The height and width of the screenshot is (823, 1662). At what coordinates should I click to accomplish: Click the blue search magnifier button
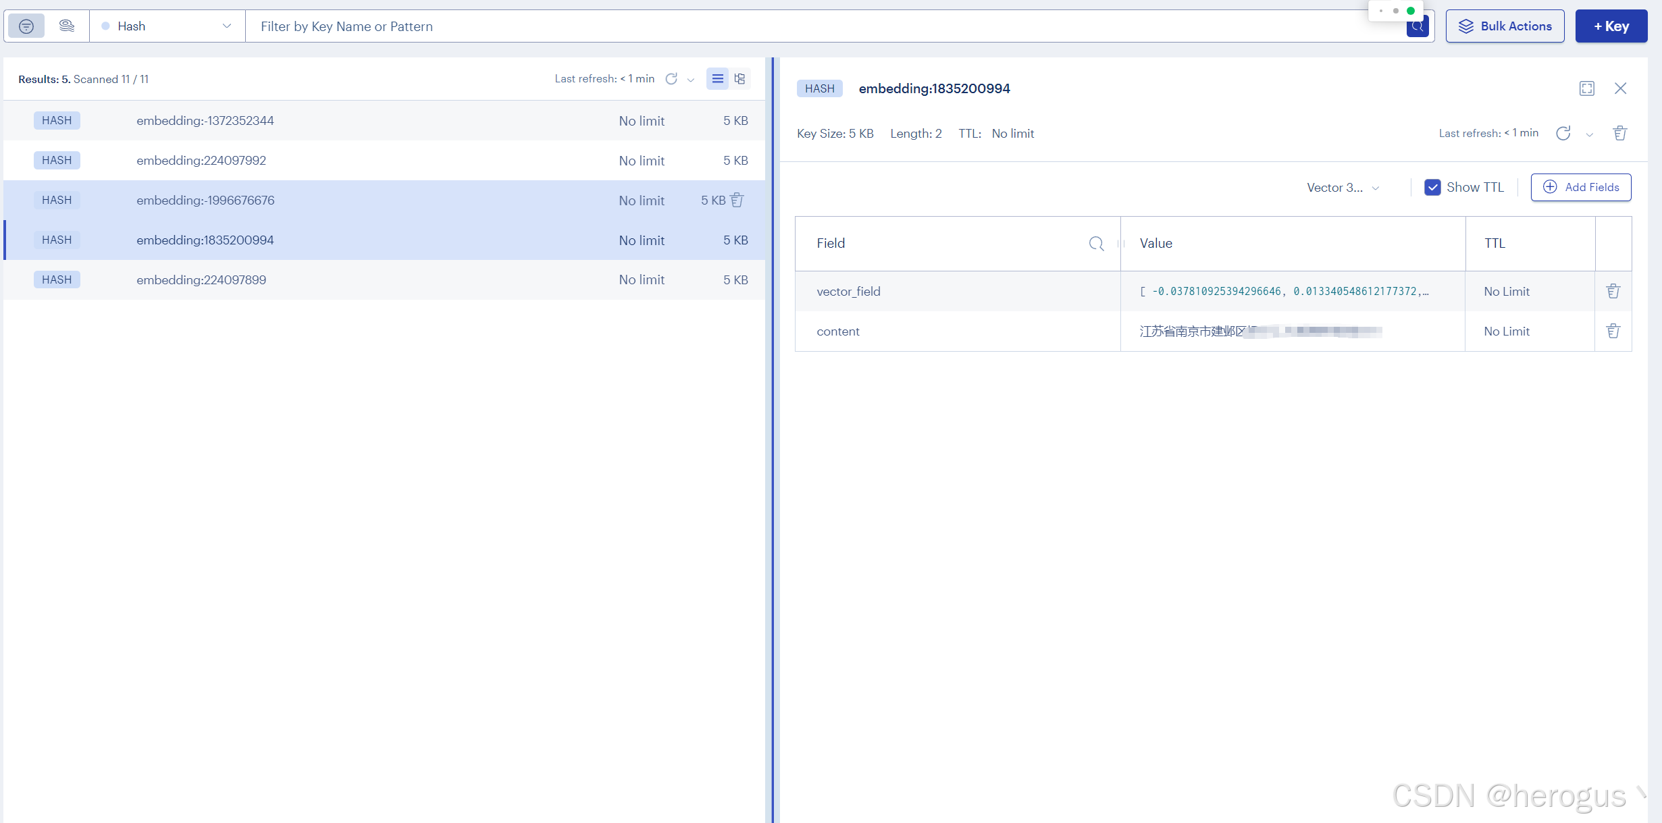coord(1418,27)
